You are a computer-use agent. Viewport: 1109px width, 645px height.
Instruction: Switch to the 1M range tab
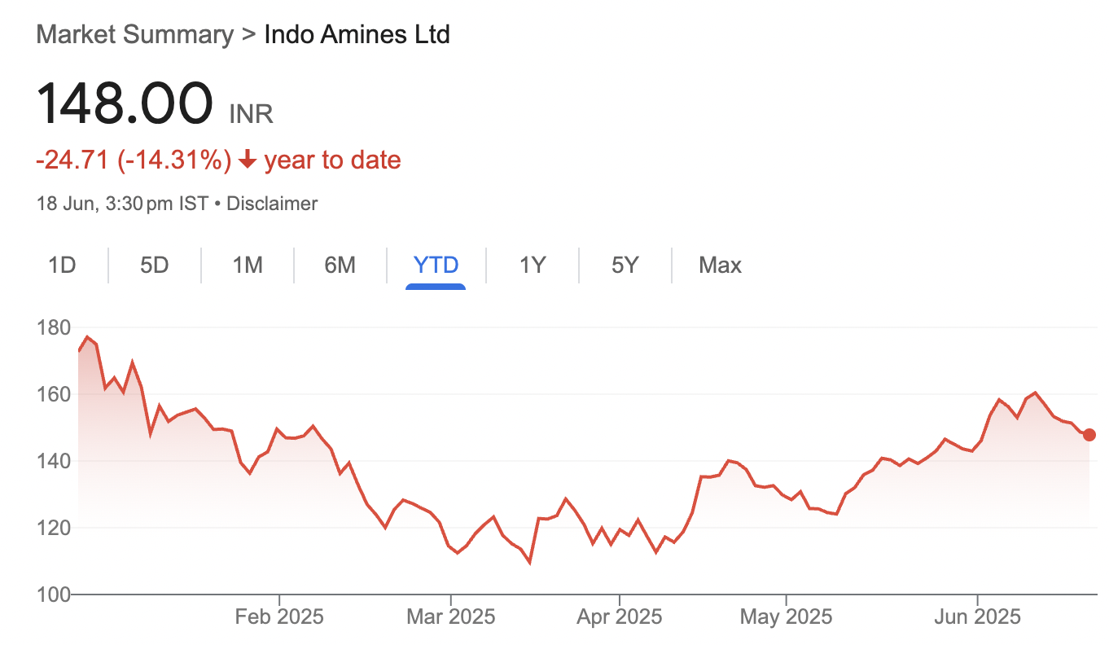(247, 265)
